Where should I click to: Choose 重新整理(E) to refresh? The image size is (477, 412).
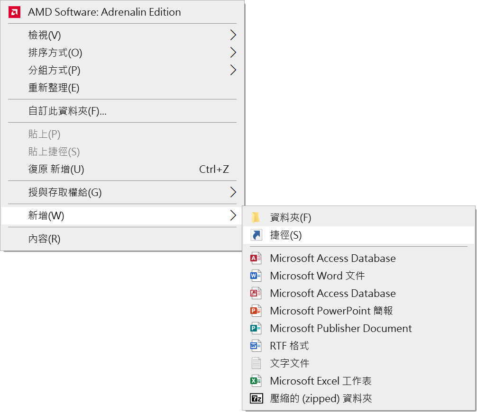(x=54, y=88)
